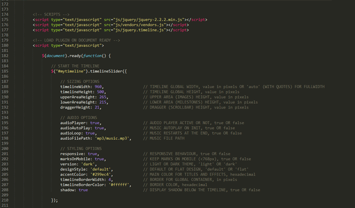Click the 'js/jquery.timeline.js' source path
The width and height of the screenshot is (355, 208).
coord(140,30)
